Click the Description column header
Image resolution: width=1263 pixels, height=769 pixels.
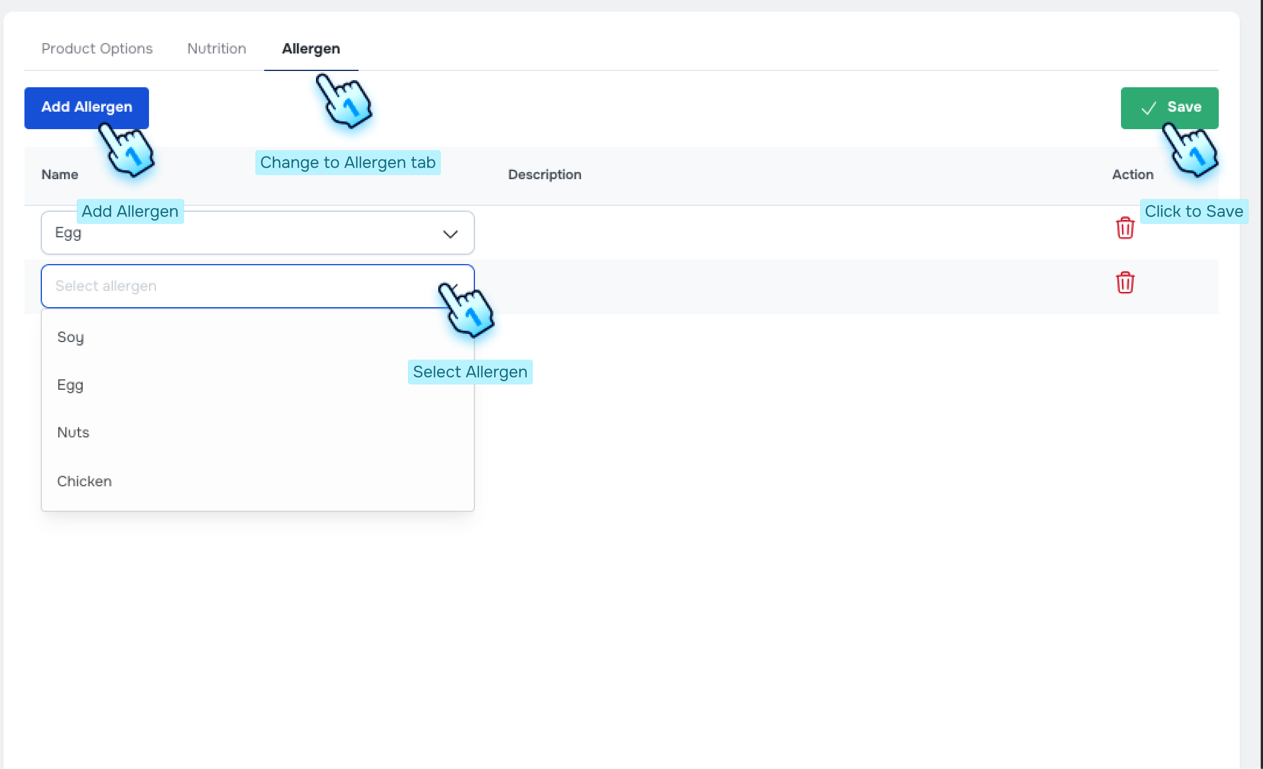545,175
